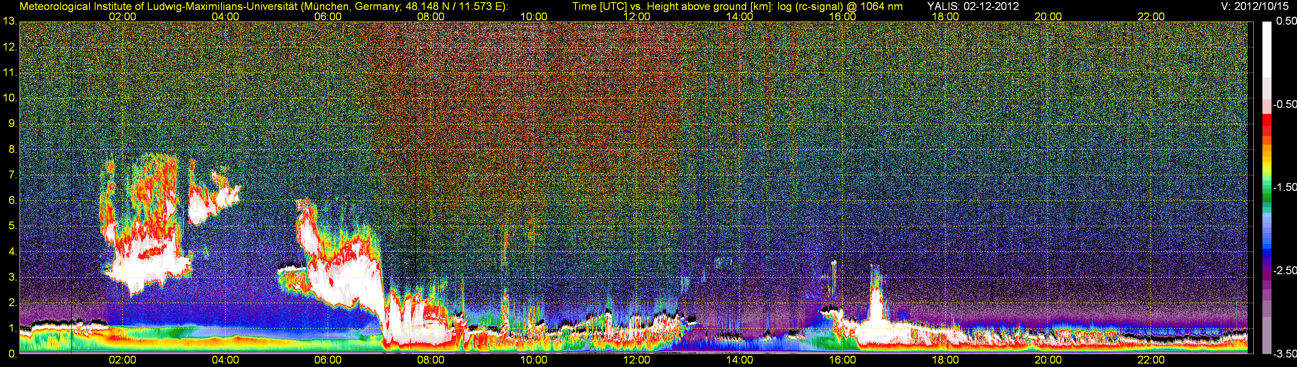Pick the green band in color bar
1297x367 pixels.
point(1267,196)
